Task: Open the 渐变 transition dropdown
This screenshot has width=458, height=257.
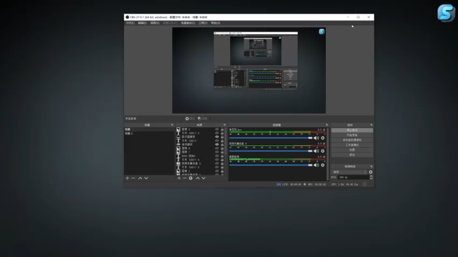Action: pyautogui.click(x=349, y=172)
